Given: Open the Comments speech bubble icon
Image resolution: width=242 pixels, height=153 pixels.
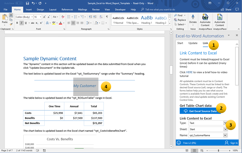Looking at the screenshot, I should tap(237, 9).
